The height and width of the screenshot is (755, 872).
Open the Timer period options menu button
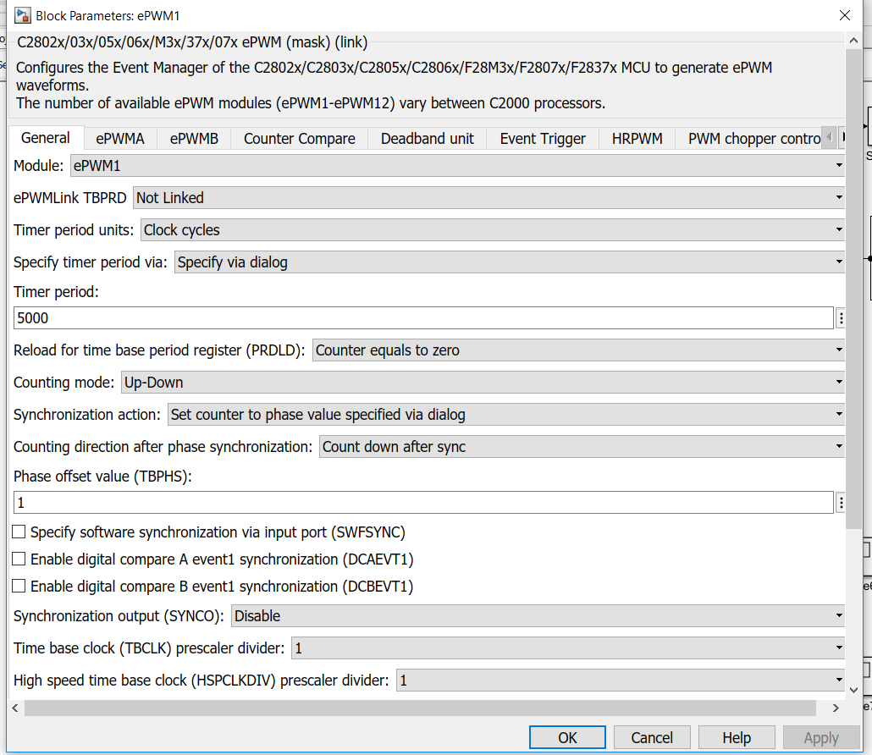[841, 318]
